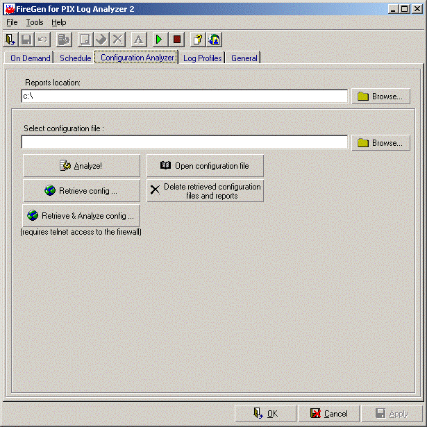
Task: Click the letter A toolbar icon
Action: [x=139, y=40]
